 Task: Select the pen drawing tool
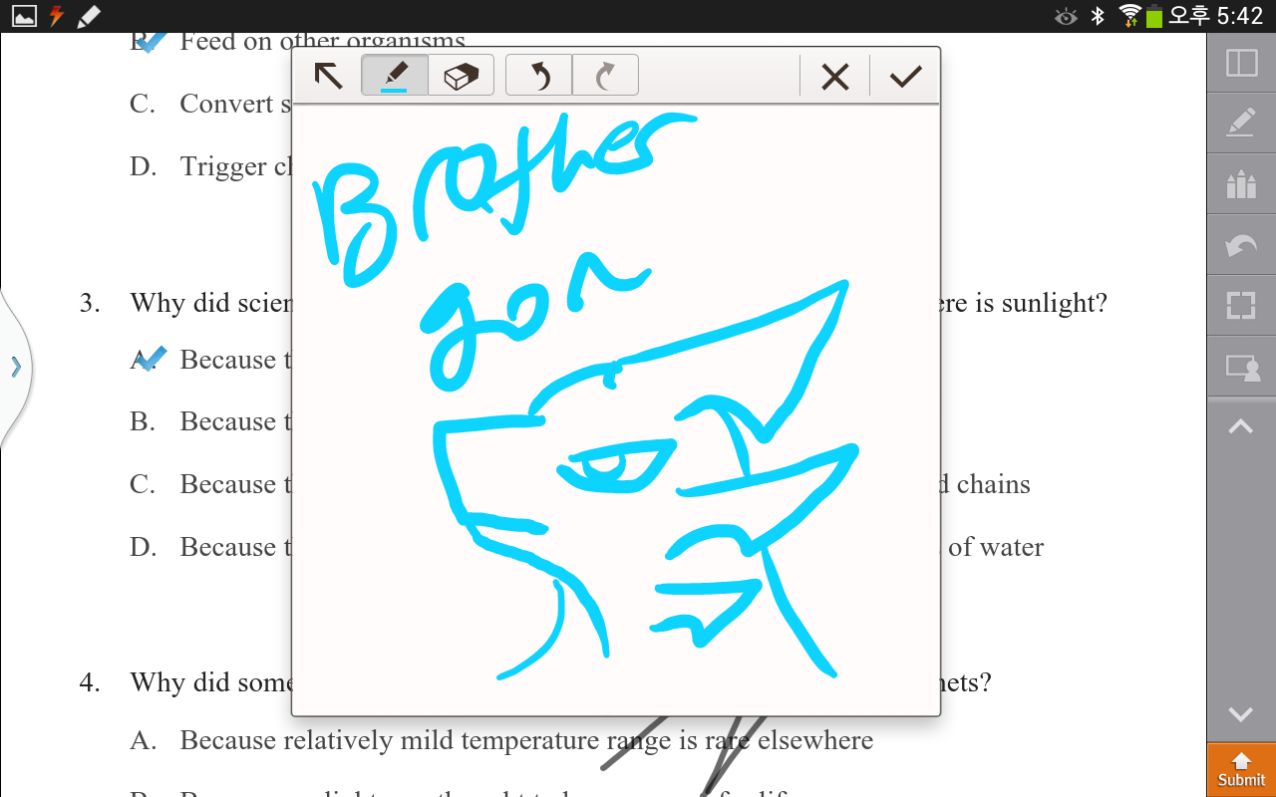(x=395, y=76)
